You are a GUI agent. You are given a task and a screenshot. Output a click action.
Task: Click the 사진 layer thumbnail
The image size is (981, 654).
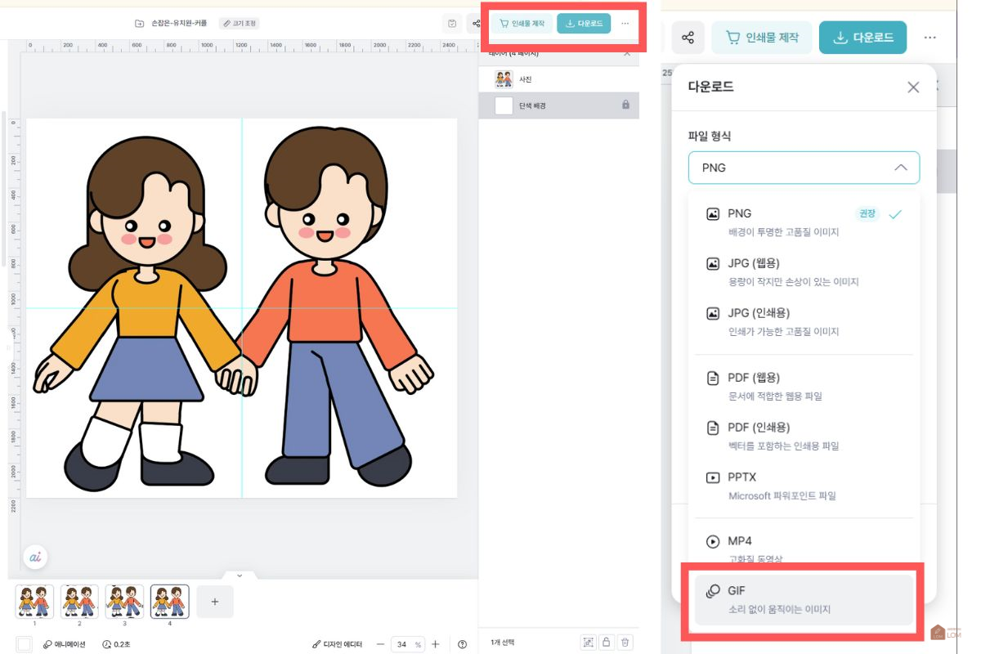click(x=504, y=79)
